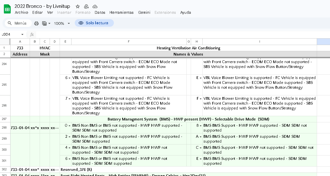Click the fx formula bar icon
This screenshot has width=330, height=176.
32,34
